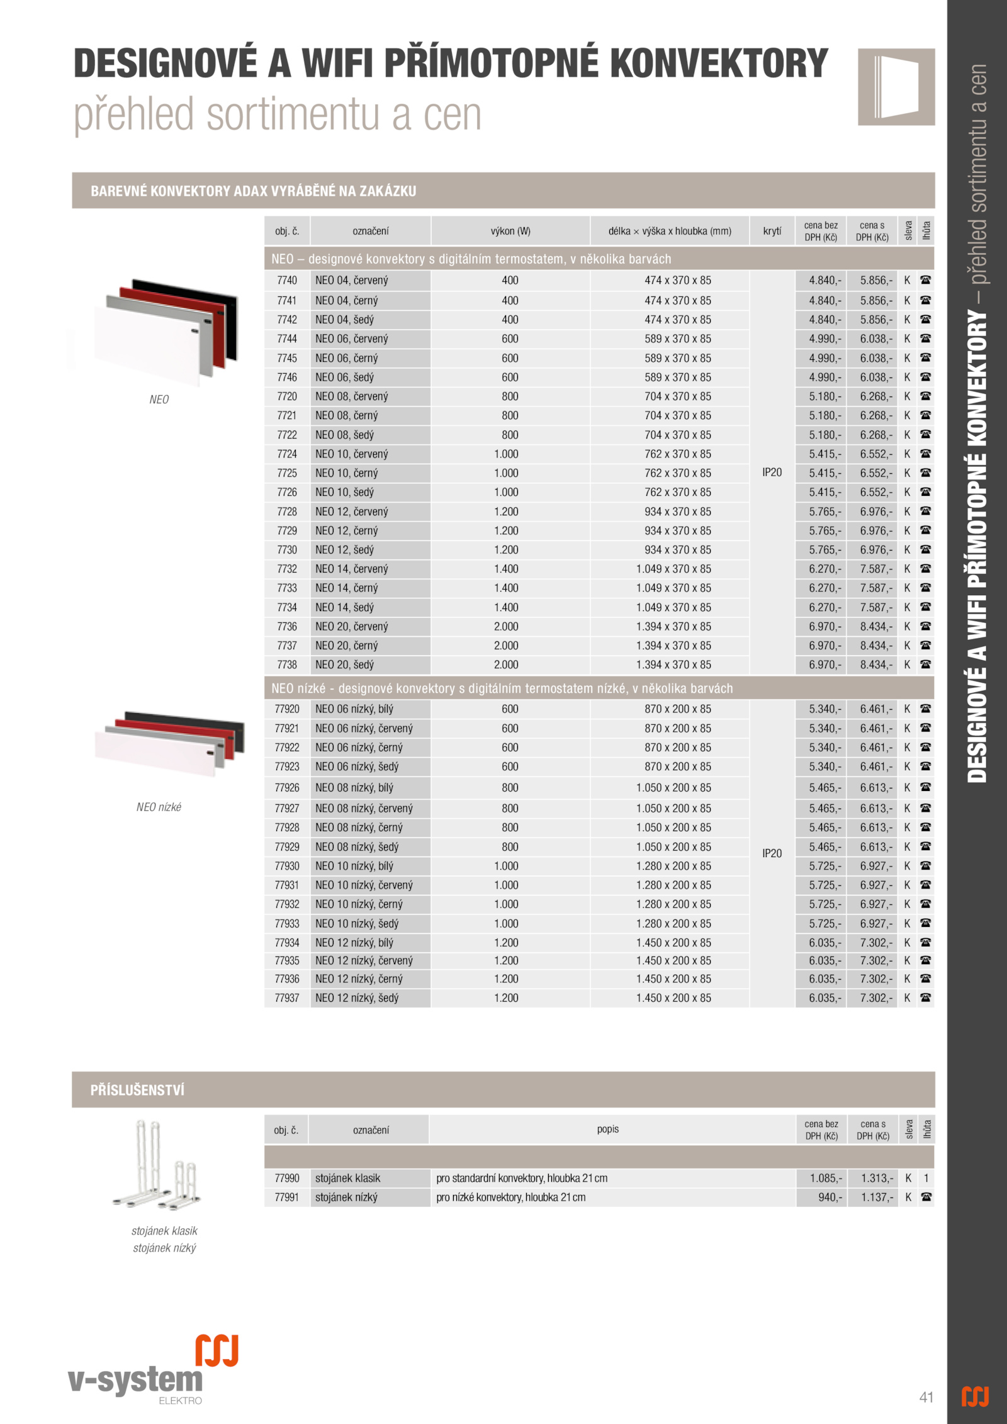Click the 'NEO 10, červený' cell

[371, 454]
